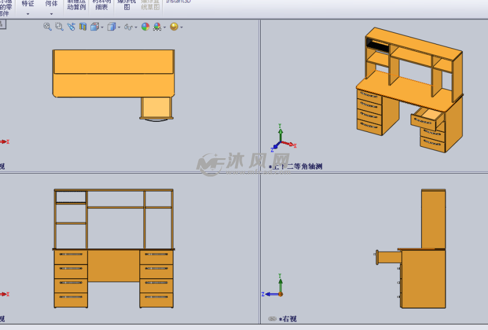The width and height of the screenshot is (488, 330).
Task: Select the Zoom to Area tool
Action: [59, 27]
